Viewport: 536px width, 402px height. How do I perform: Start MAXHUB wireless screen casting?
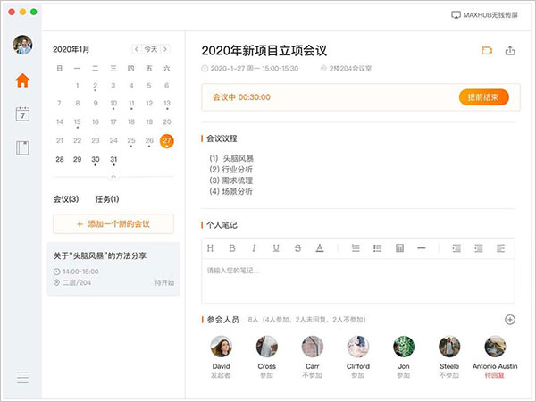[x=484, y=15]
